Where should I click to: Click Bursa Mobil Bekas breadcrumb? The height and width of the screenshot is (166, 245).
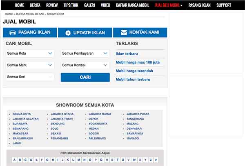click(x=29, y=14)
